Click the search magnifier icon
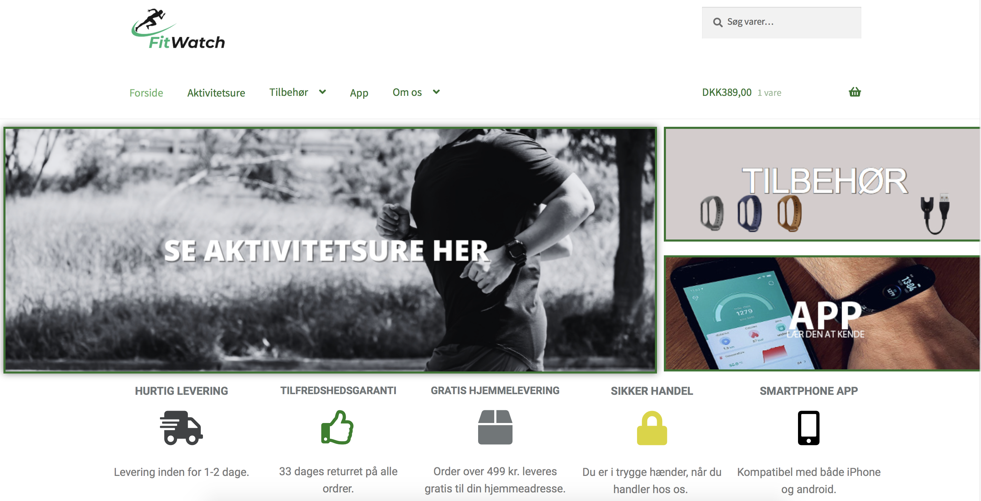This screenshot has height=501, width=981. [718, 22]
